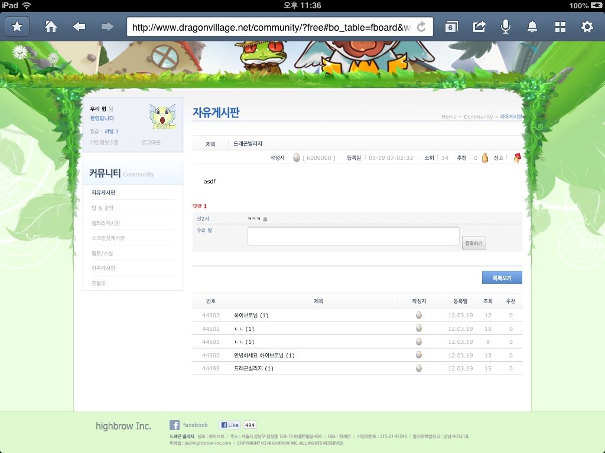This screenshot has width=605, height=453.
Task: Tap the bookmark star icon
Action: coord(17,27)
